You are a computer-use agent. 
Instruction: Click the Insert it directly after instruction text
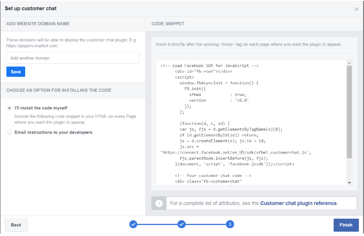coord(249,44)
